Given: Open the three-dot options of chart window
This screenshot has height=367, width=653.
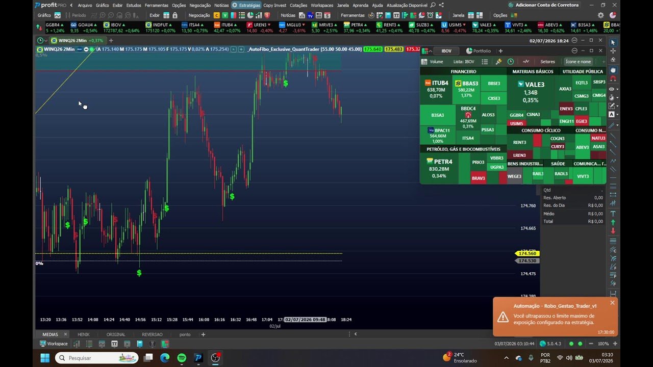Looking at the screenshot, I should tap(574, 40).
